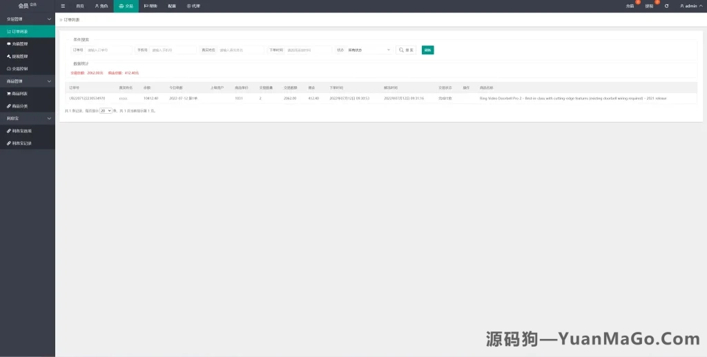Click the red 412.40元 commission total
The image size is (707, 357).
(132, 73)
